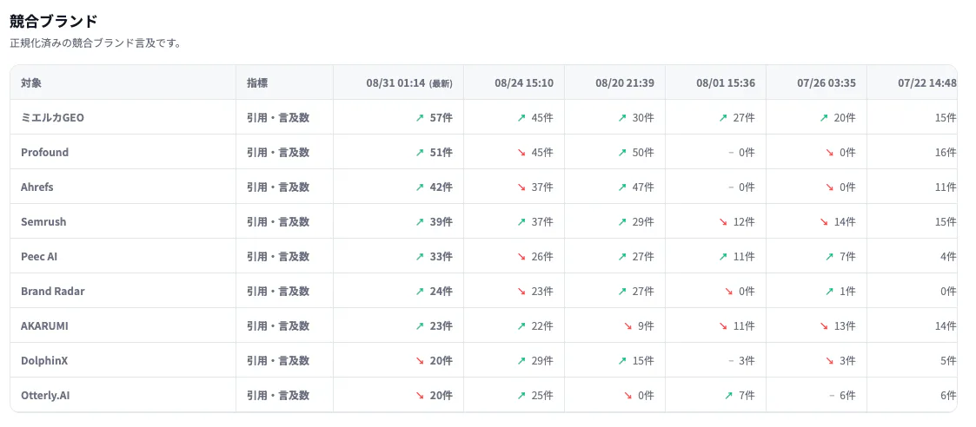Viewport: 976px width, 427px height.
Task: Click the up arrow beside Semrush 39件
Action: pyautogui.click(x=420, y=222)
